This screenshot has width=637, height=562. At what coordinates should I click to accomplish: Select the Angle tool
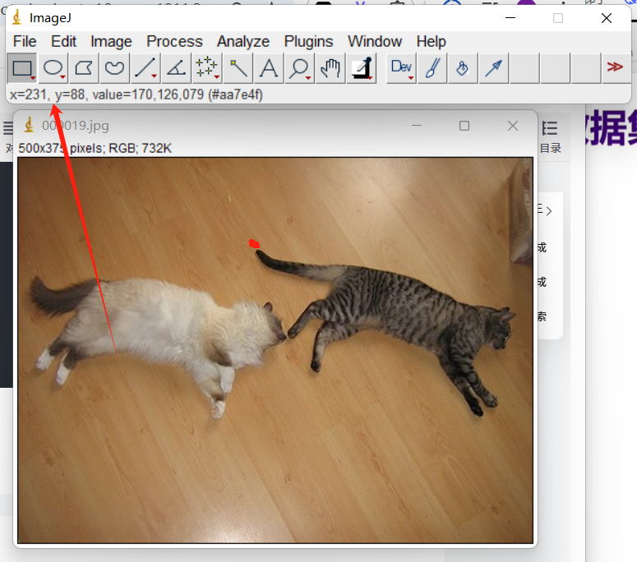click(177, 68)
